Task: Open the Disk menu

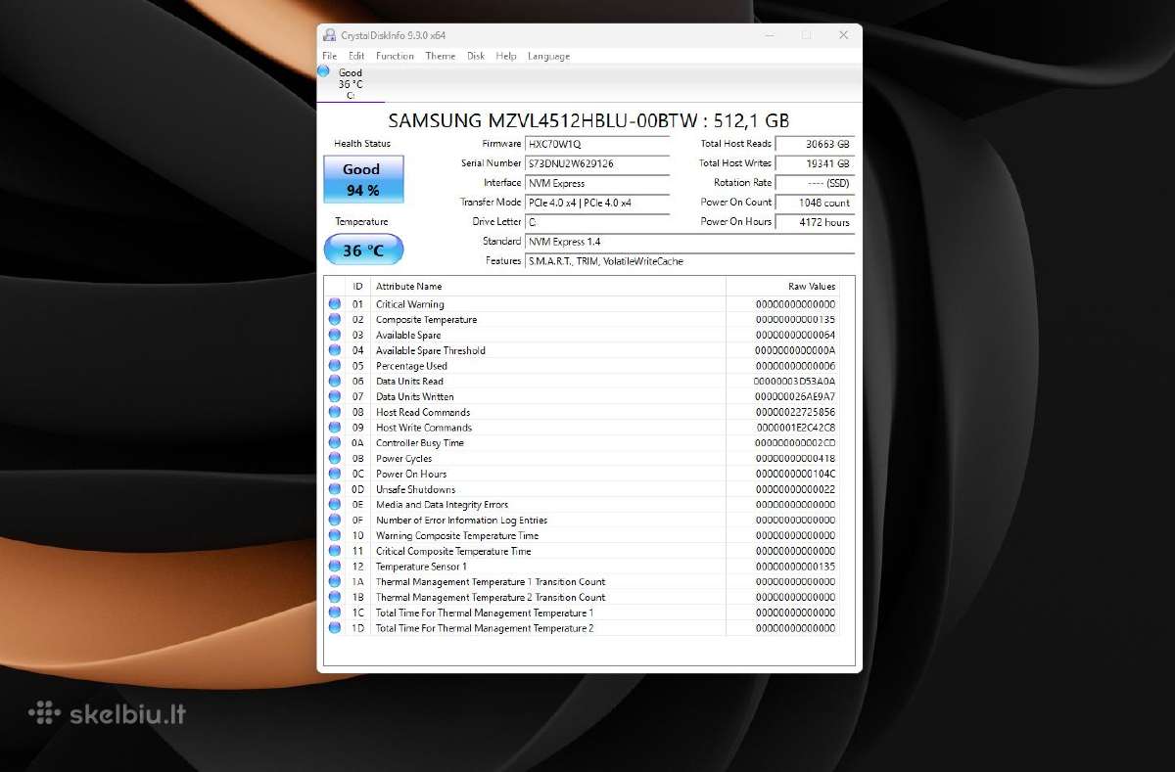Action: [x=476, y=56]
